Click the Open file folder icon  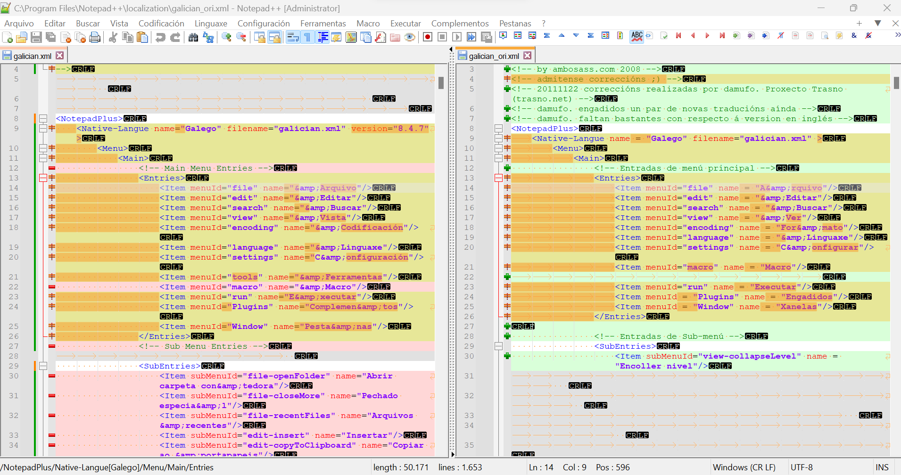[22, 37]
